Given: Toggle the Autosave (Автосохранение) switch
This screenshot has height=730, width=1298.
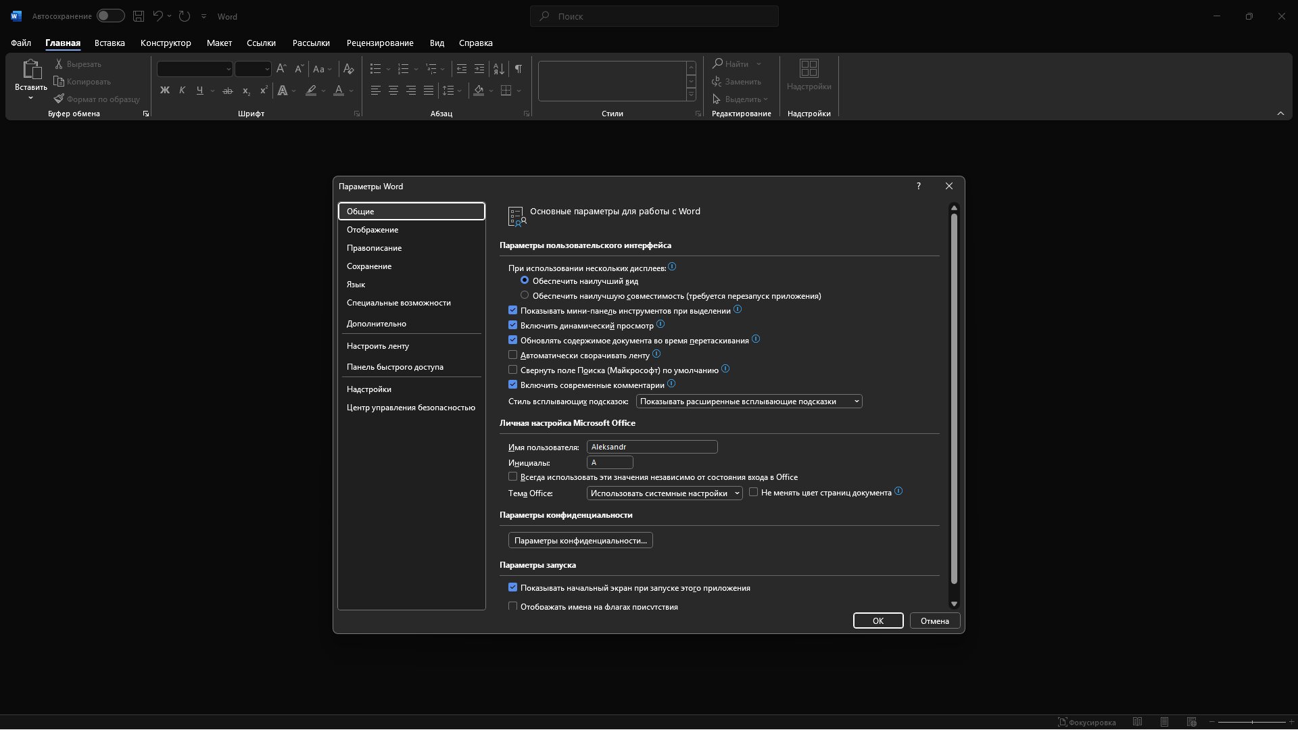Looking at the screenshot, I should [110, 16].
